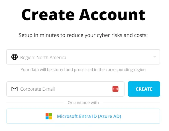Continue with Microsoft Entra ID (Azure AD)
169x131 pixels.
coord(83,116)
